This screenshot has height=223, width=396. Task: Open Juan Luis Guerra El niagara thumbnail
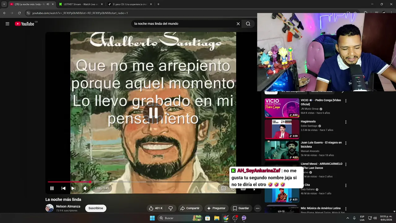[282, 150]
